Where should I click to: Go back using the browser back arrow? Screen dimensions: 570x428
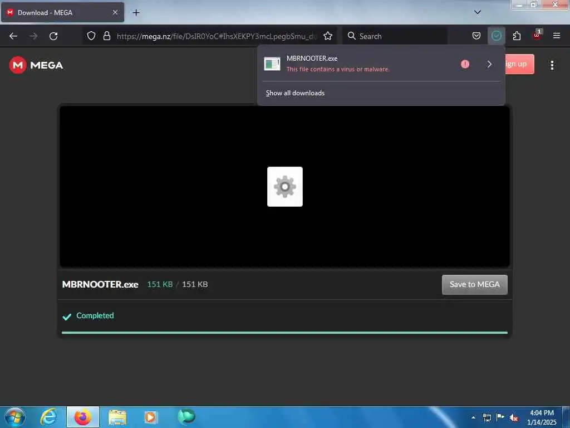13,36
